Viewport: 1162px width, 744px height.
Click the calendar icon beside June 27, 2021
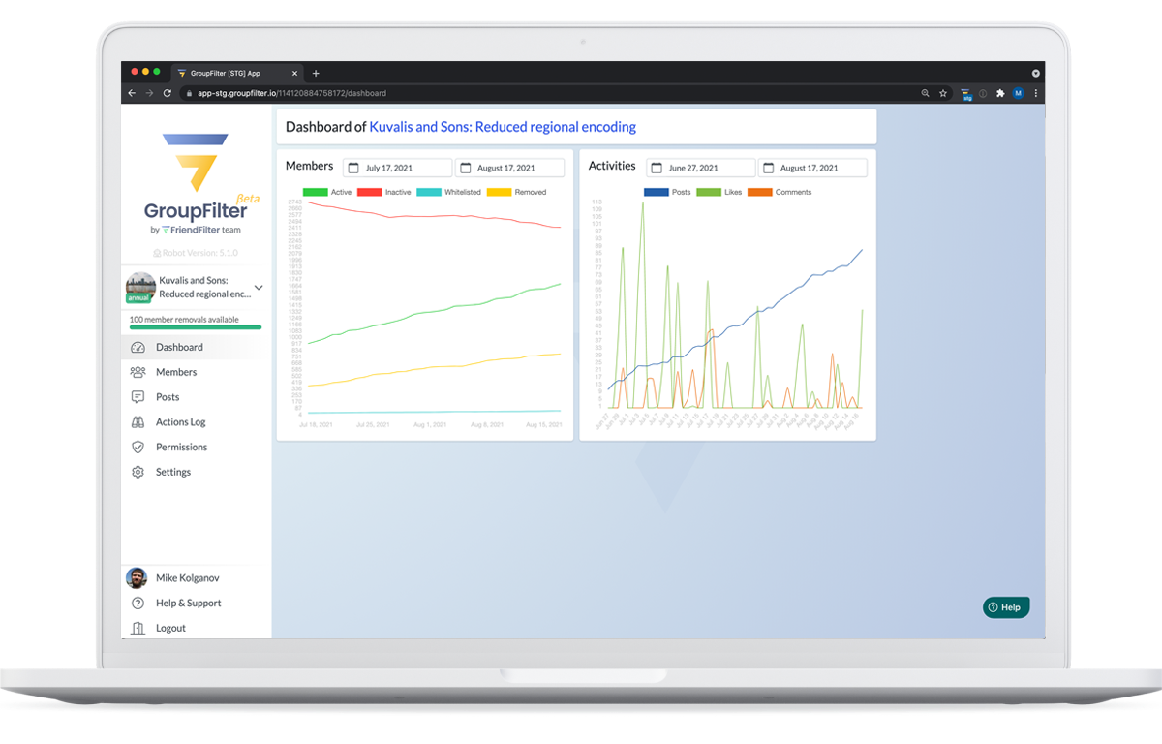pos(657,167)
